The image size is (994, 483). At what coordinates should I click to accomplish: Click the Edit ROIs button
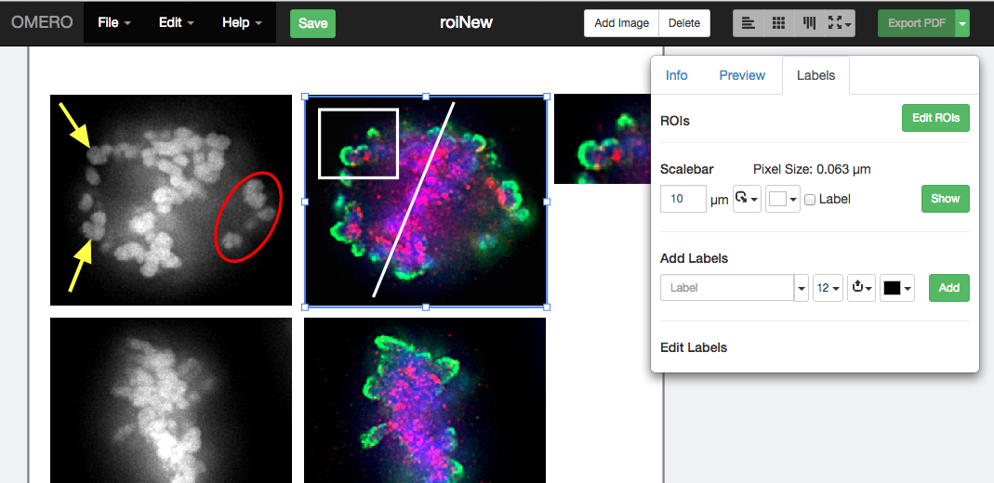934,118
